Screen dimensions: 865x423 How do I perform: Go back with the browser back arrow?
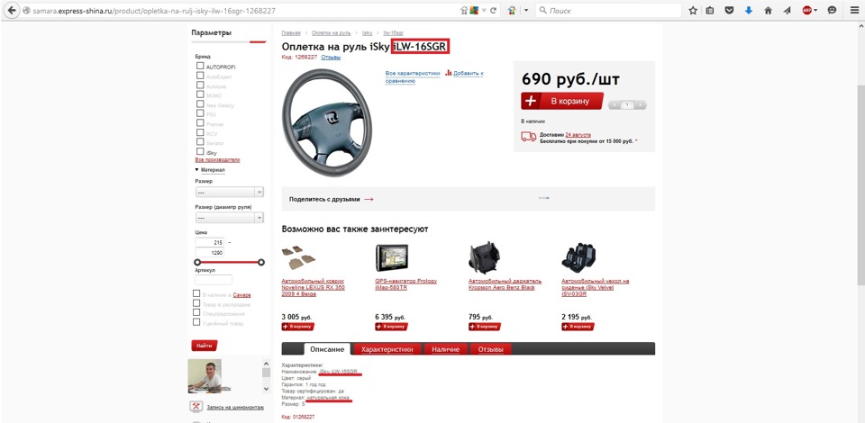point(11,10)
